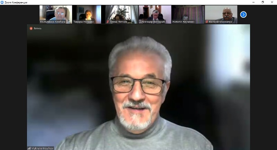Select the Наталія Науменко video thumbnail
This screenshot has height=150, width=277.
(188, 14)
